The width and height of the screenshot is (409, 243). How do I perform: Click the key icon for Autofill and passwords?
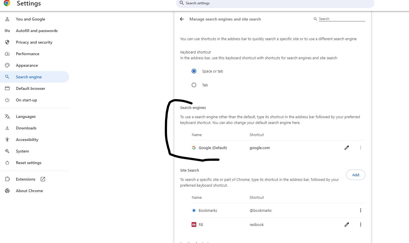point(8,31)
